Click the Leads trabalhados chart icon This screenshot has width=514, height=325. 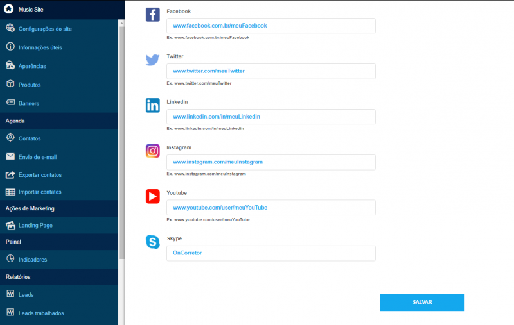10,312
